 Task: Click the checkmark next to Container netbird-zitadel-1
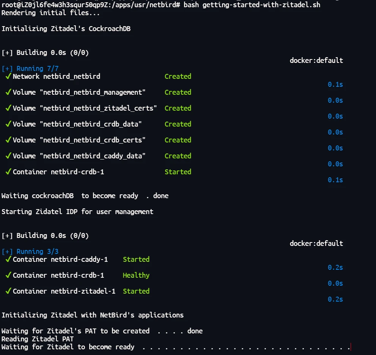pos(8,291)
